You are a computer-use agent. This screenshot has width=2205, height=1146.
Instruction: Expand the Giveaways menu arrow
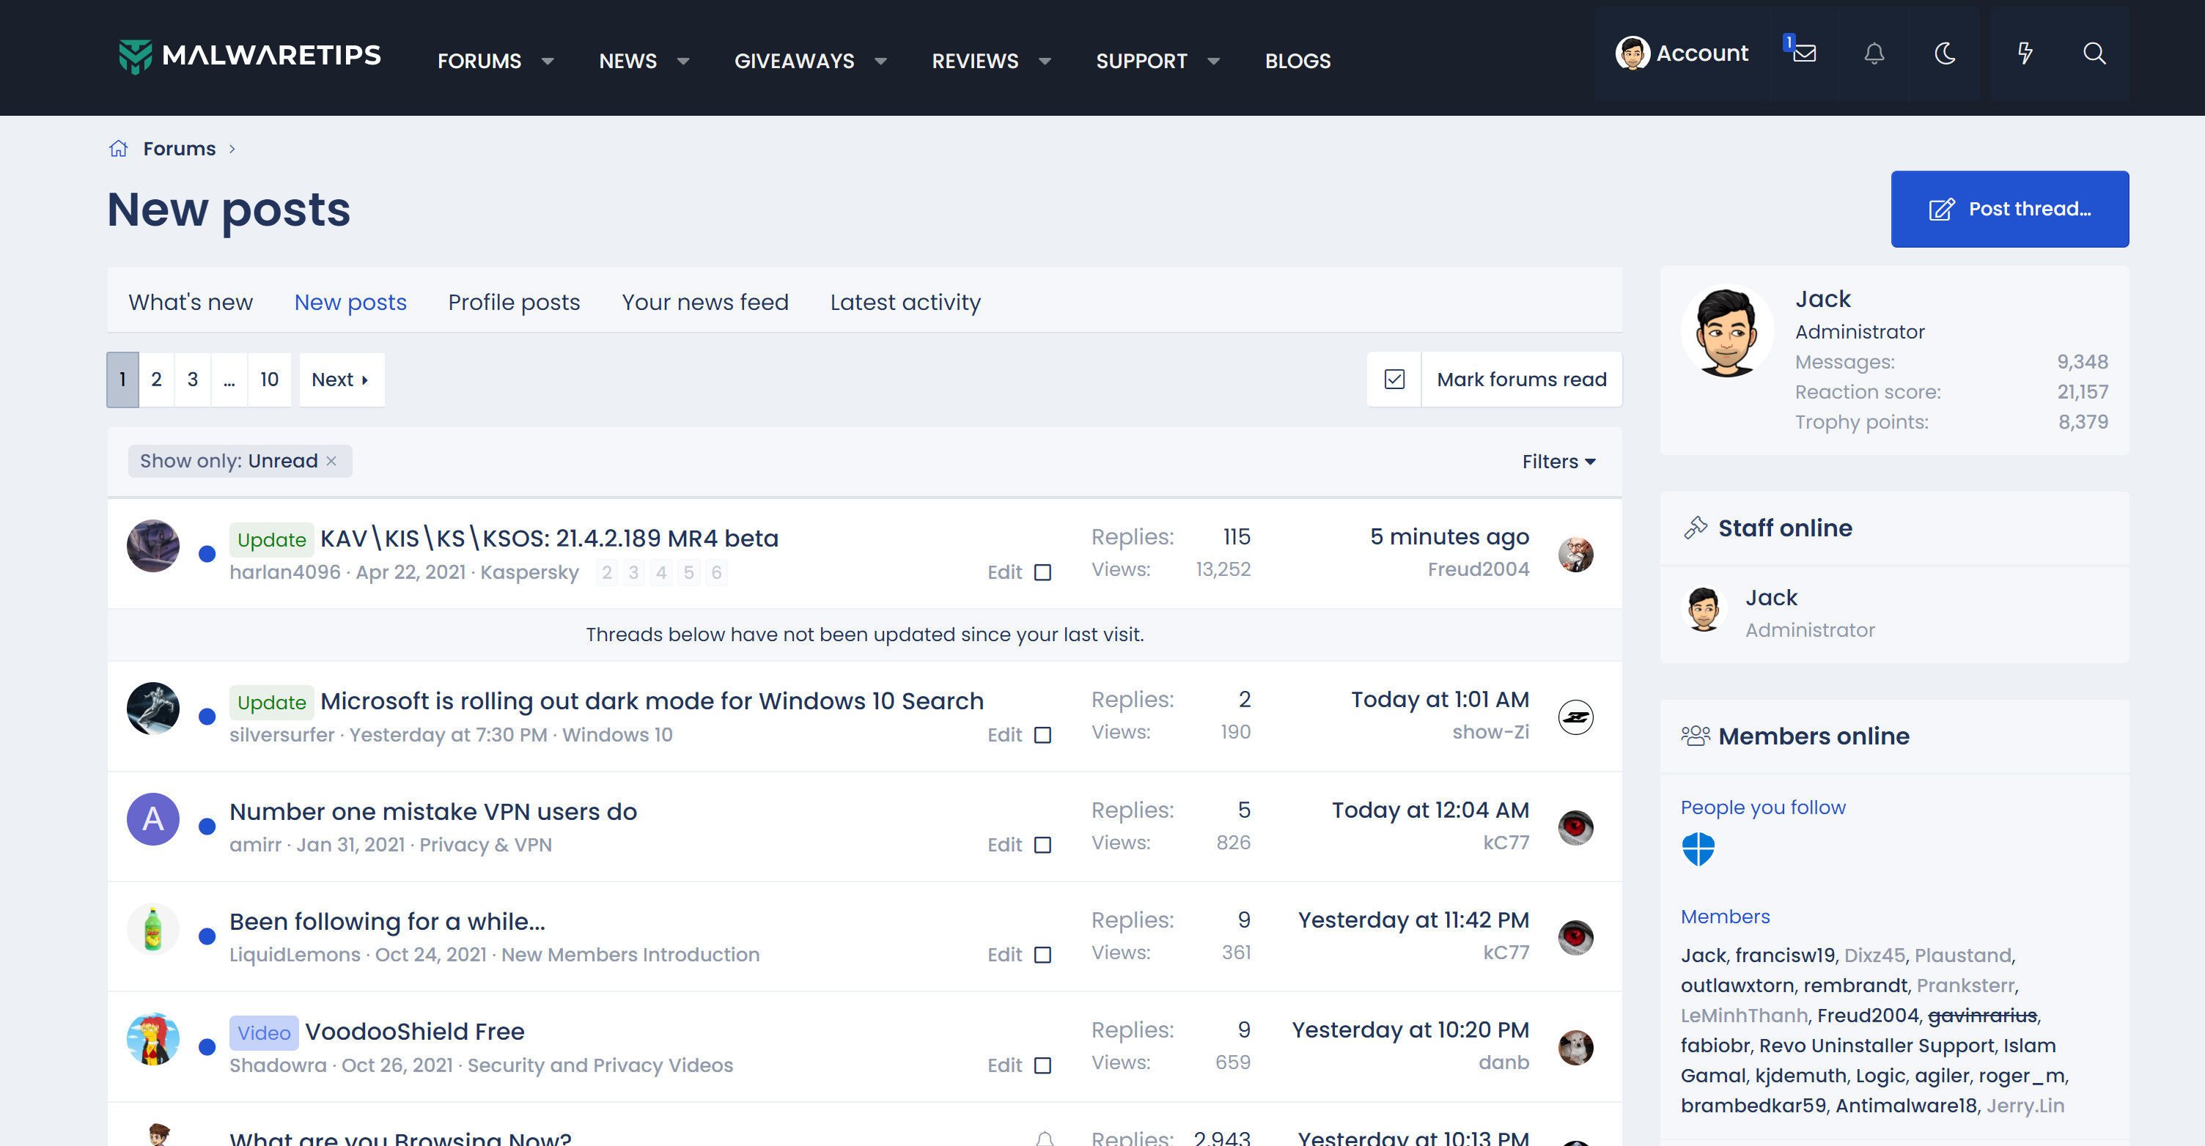tap(881, 61)
